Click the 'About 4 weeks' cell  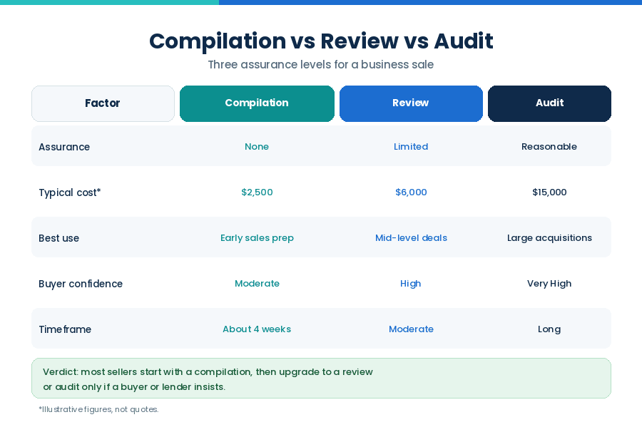[x=257, y=329]
